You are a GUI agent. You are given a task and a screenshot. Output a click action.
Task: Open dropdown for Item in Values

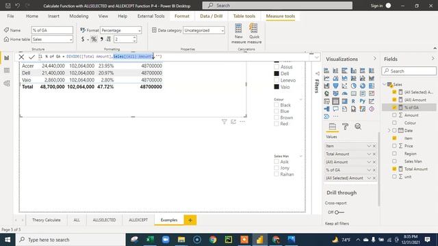[x=369, y=146]
